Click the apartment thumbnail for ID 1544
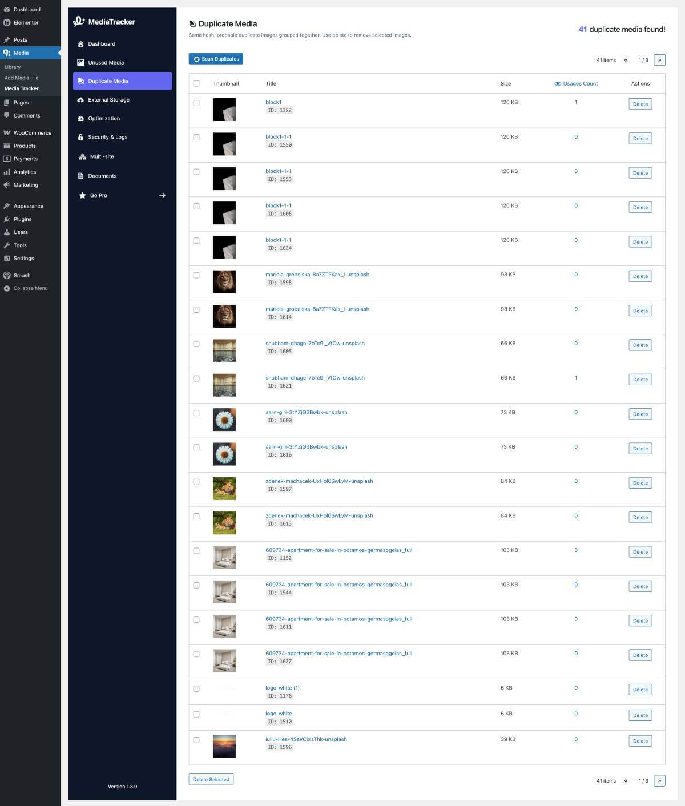 (224, 592)
